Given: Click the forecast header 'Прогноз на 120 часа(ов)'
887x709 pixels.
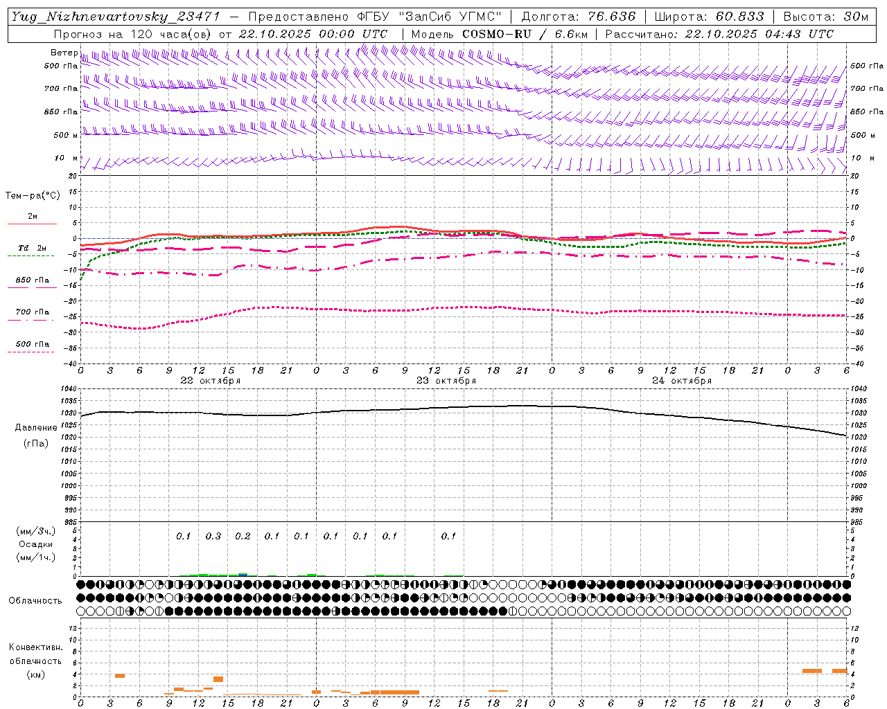Looking at the screenshot, I should [x=133, y=34].
